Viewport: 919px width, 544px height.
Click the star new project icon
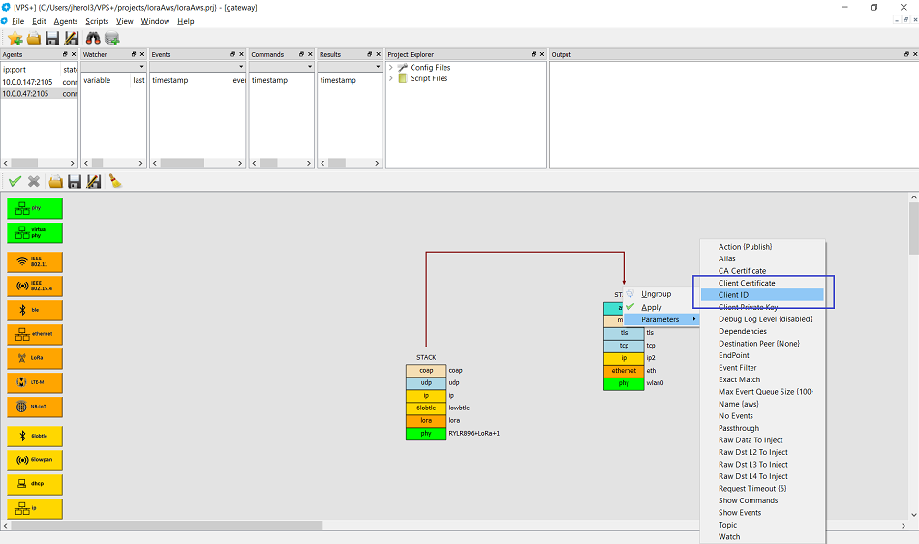pyautogui.click(x=15, y=38)
